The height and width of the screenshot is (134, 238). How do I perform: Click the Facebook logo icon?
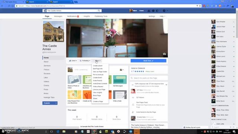click(x=44, y=11)
